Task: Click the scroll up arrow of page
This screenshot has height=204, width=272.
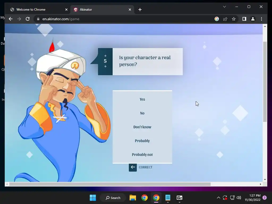Action: (265, 26)
